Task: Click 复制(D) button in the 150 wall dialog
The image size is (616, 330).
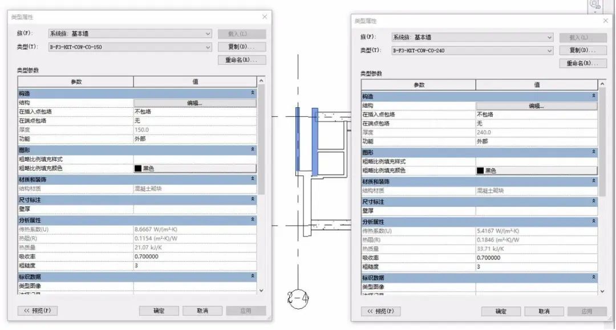Action: (242, 47)
